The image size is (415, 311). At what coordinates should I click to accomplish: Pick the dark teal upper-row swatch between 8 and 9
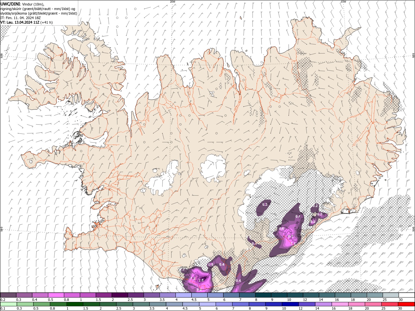click(x=263, y=295)
